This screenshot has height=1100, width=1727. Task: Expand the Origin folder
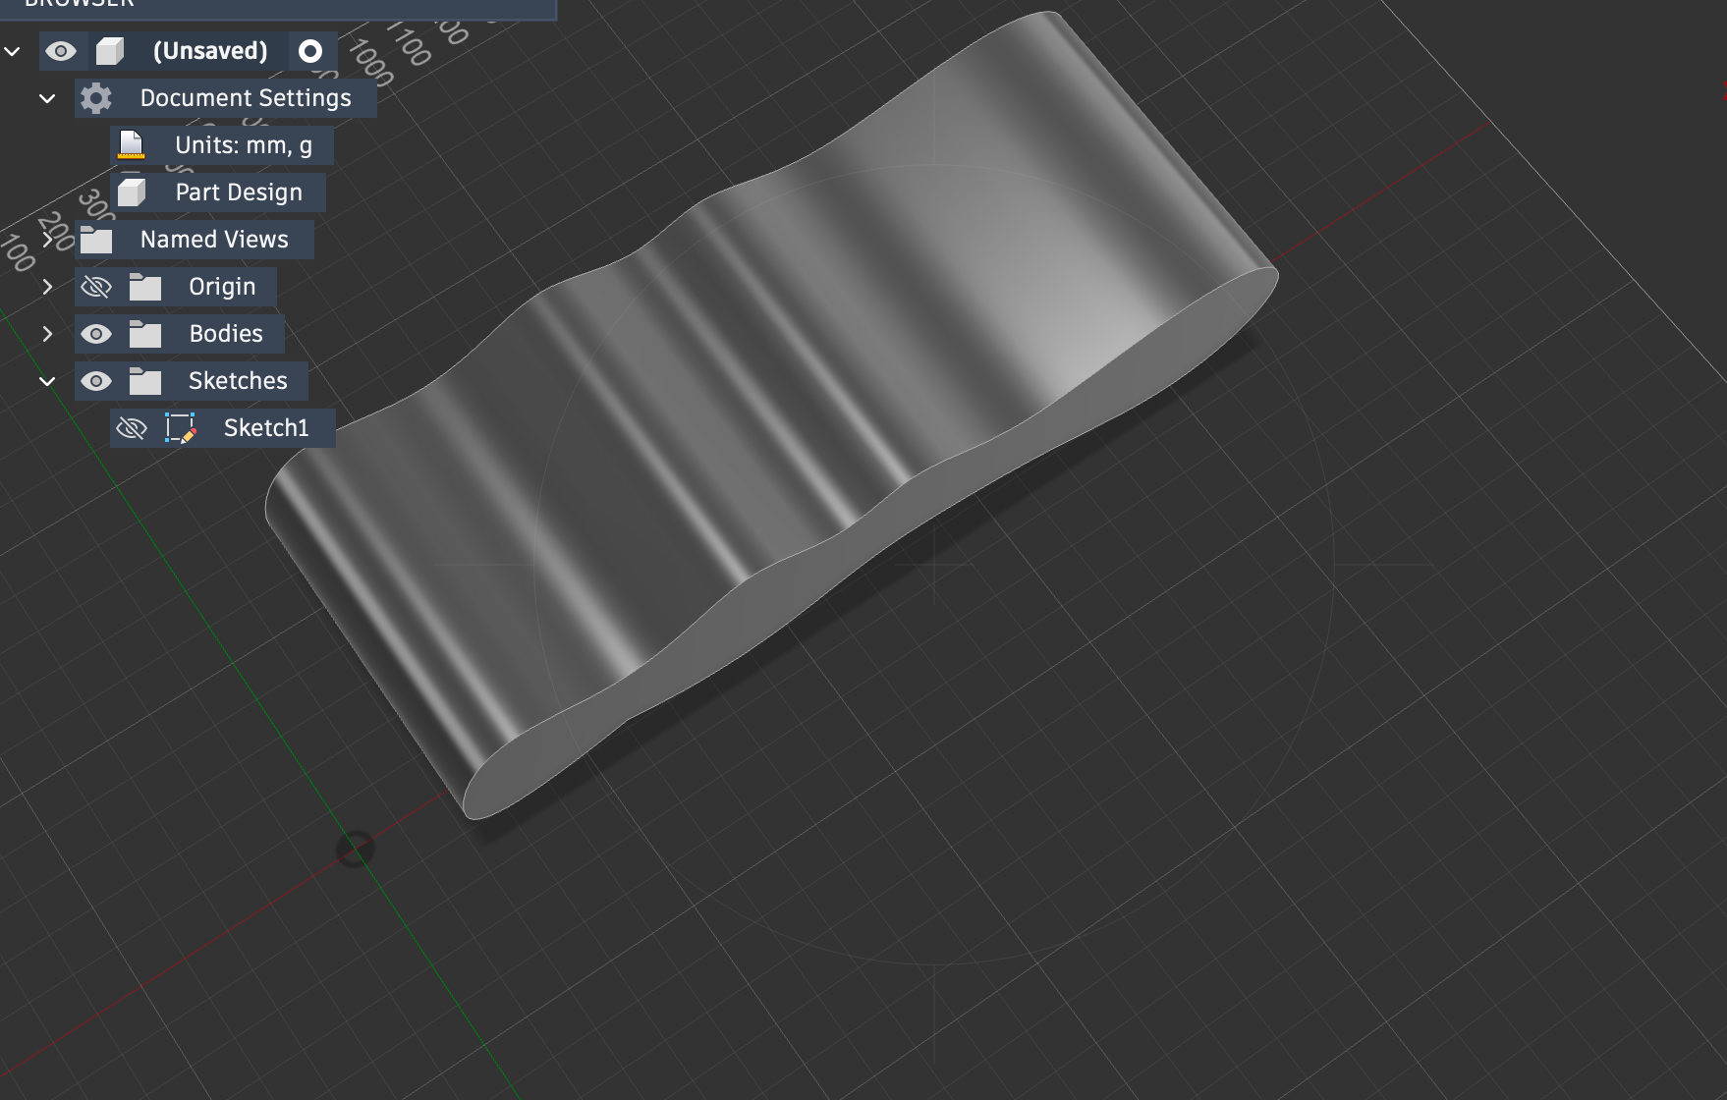47,287
